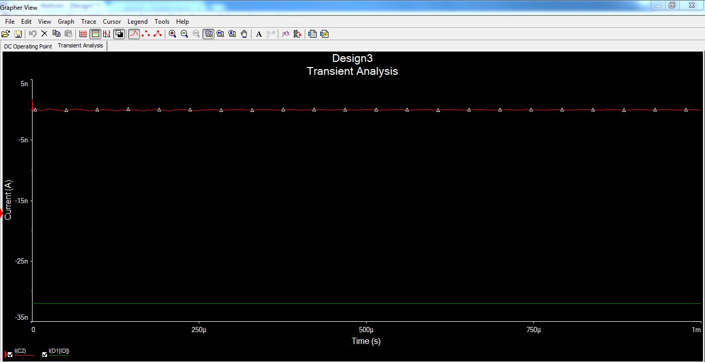Click the Export to Excel icon
Image resolution: width=705 pixels, height=362 pixels.
point(312,34)
